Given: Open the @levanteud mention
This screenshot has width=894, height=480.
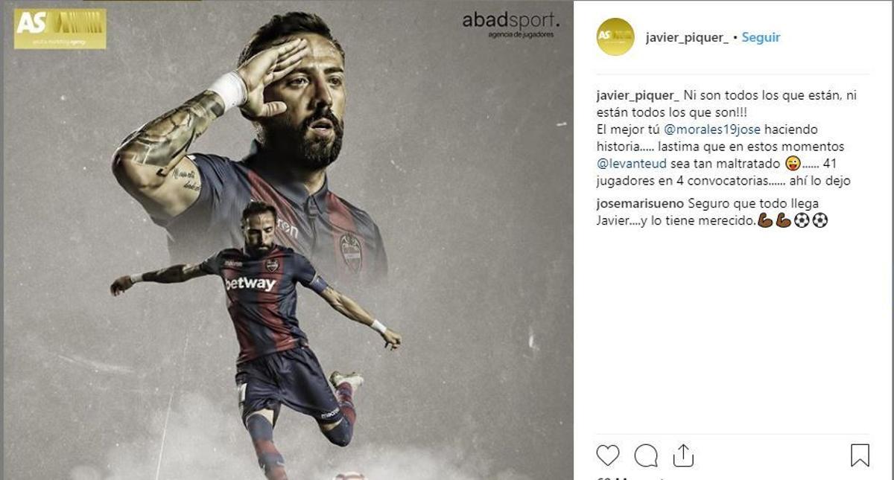Looking at the screenshot, I should 632,164.
